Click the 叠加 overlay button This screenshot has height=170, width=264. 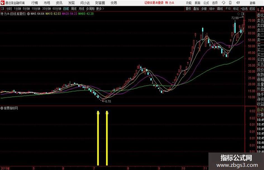tap(196, 9)
